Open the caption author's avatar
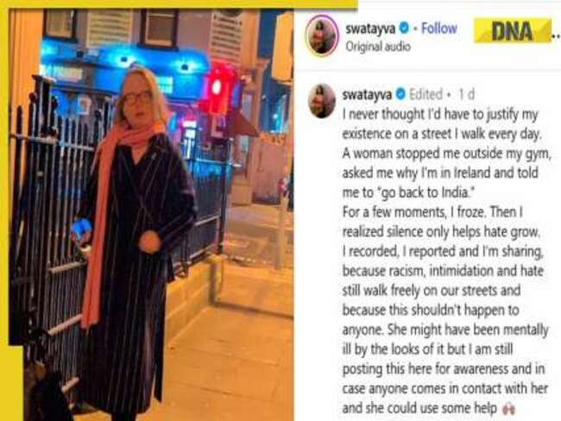This screenshot has height=421, width=561. 321,101
